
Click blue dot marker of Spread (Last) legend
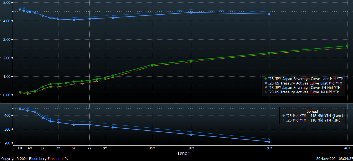(284, 116)
